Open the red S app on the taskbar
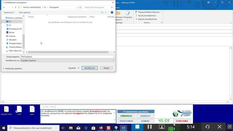233x131 pixels. pyautogui.click(x=108, y=128)
